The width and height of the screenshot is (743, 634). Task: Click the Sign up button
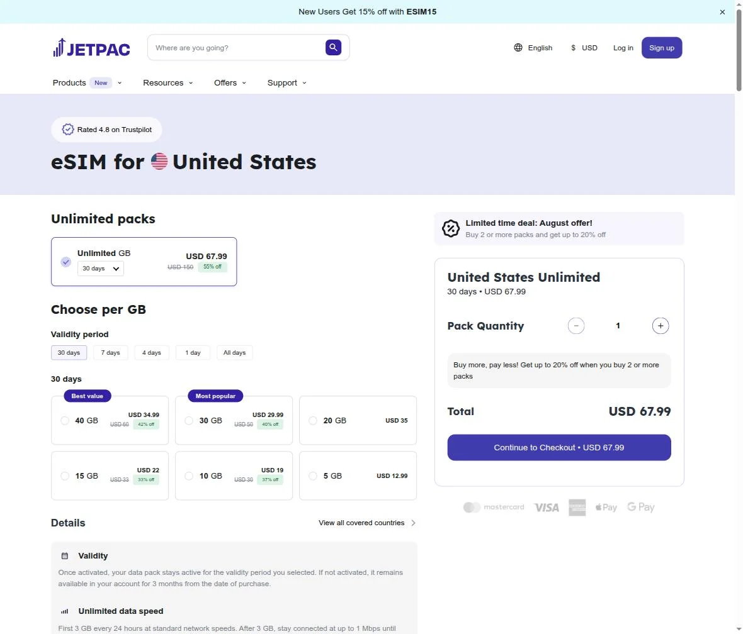tap(662, 48)
